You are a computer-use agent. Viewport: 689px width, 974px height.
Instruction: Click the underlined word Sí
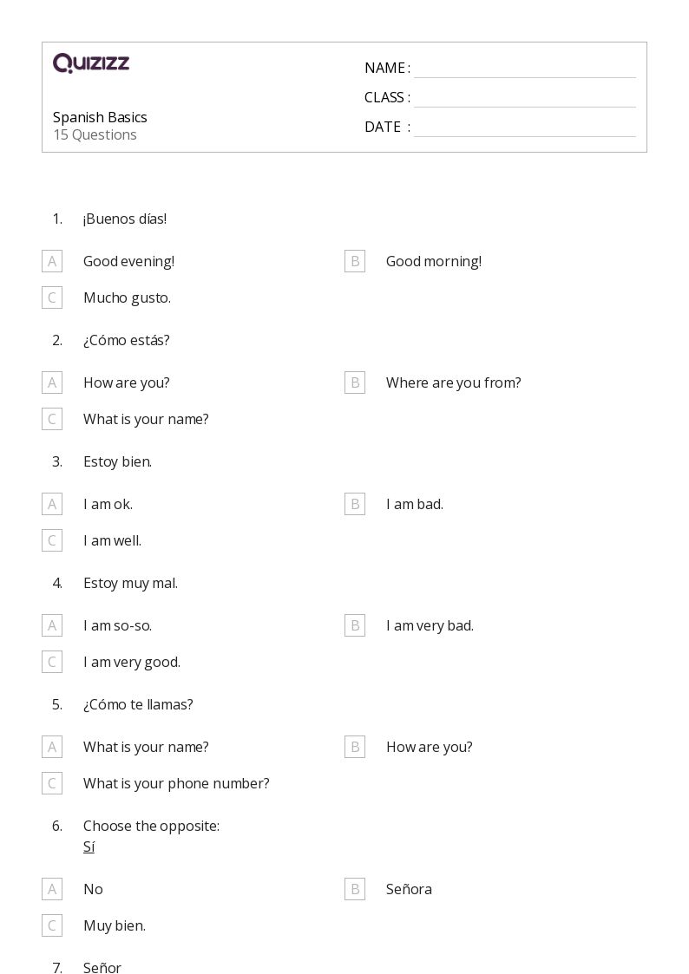click(89, 847)
